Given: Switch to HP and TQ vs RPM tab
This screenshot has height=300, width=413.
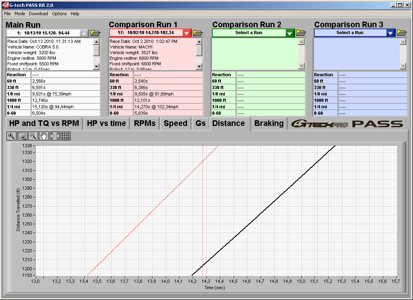Looking at the screenshot, I should tap(44, 124).
